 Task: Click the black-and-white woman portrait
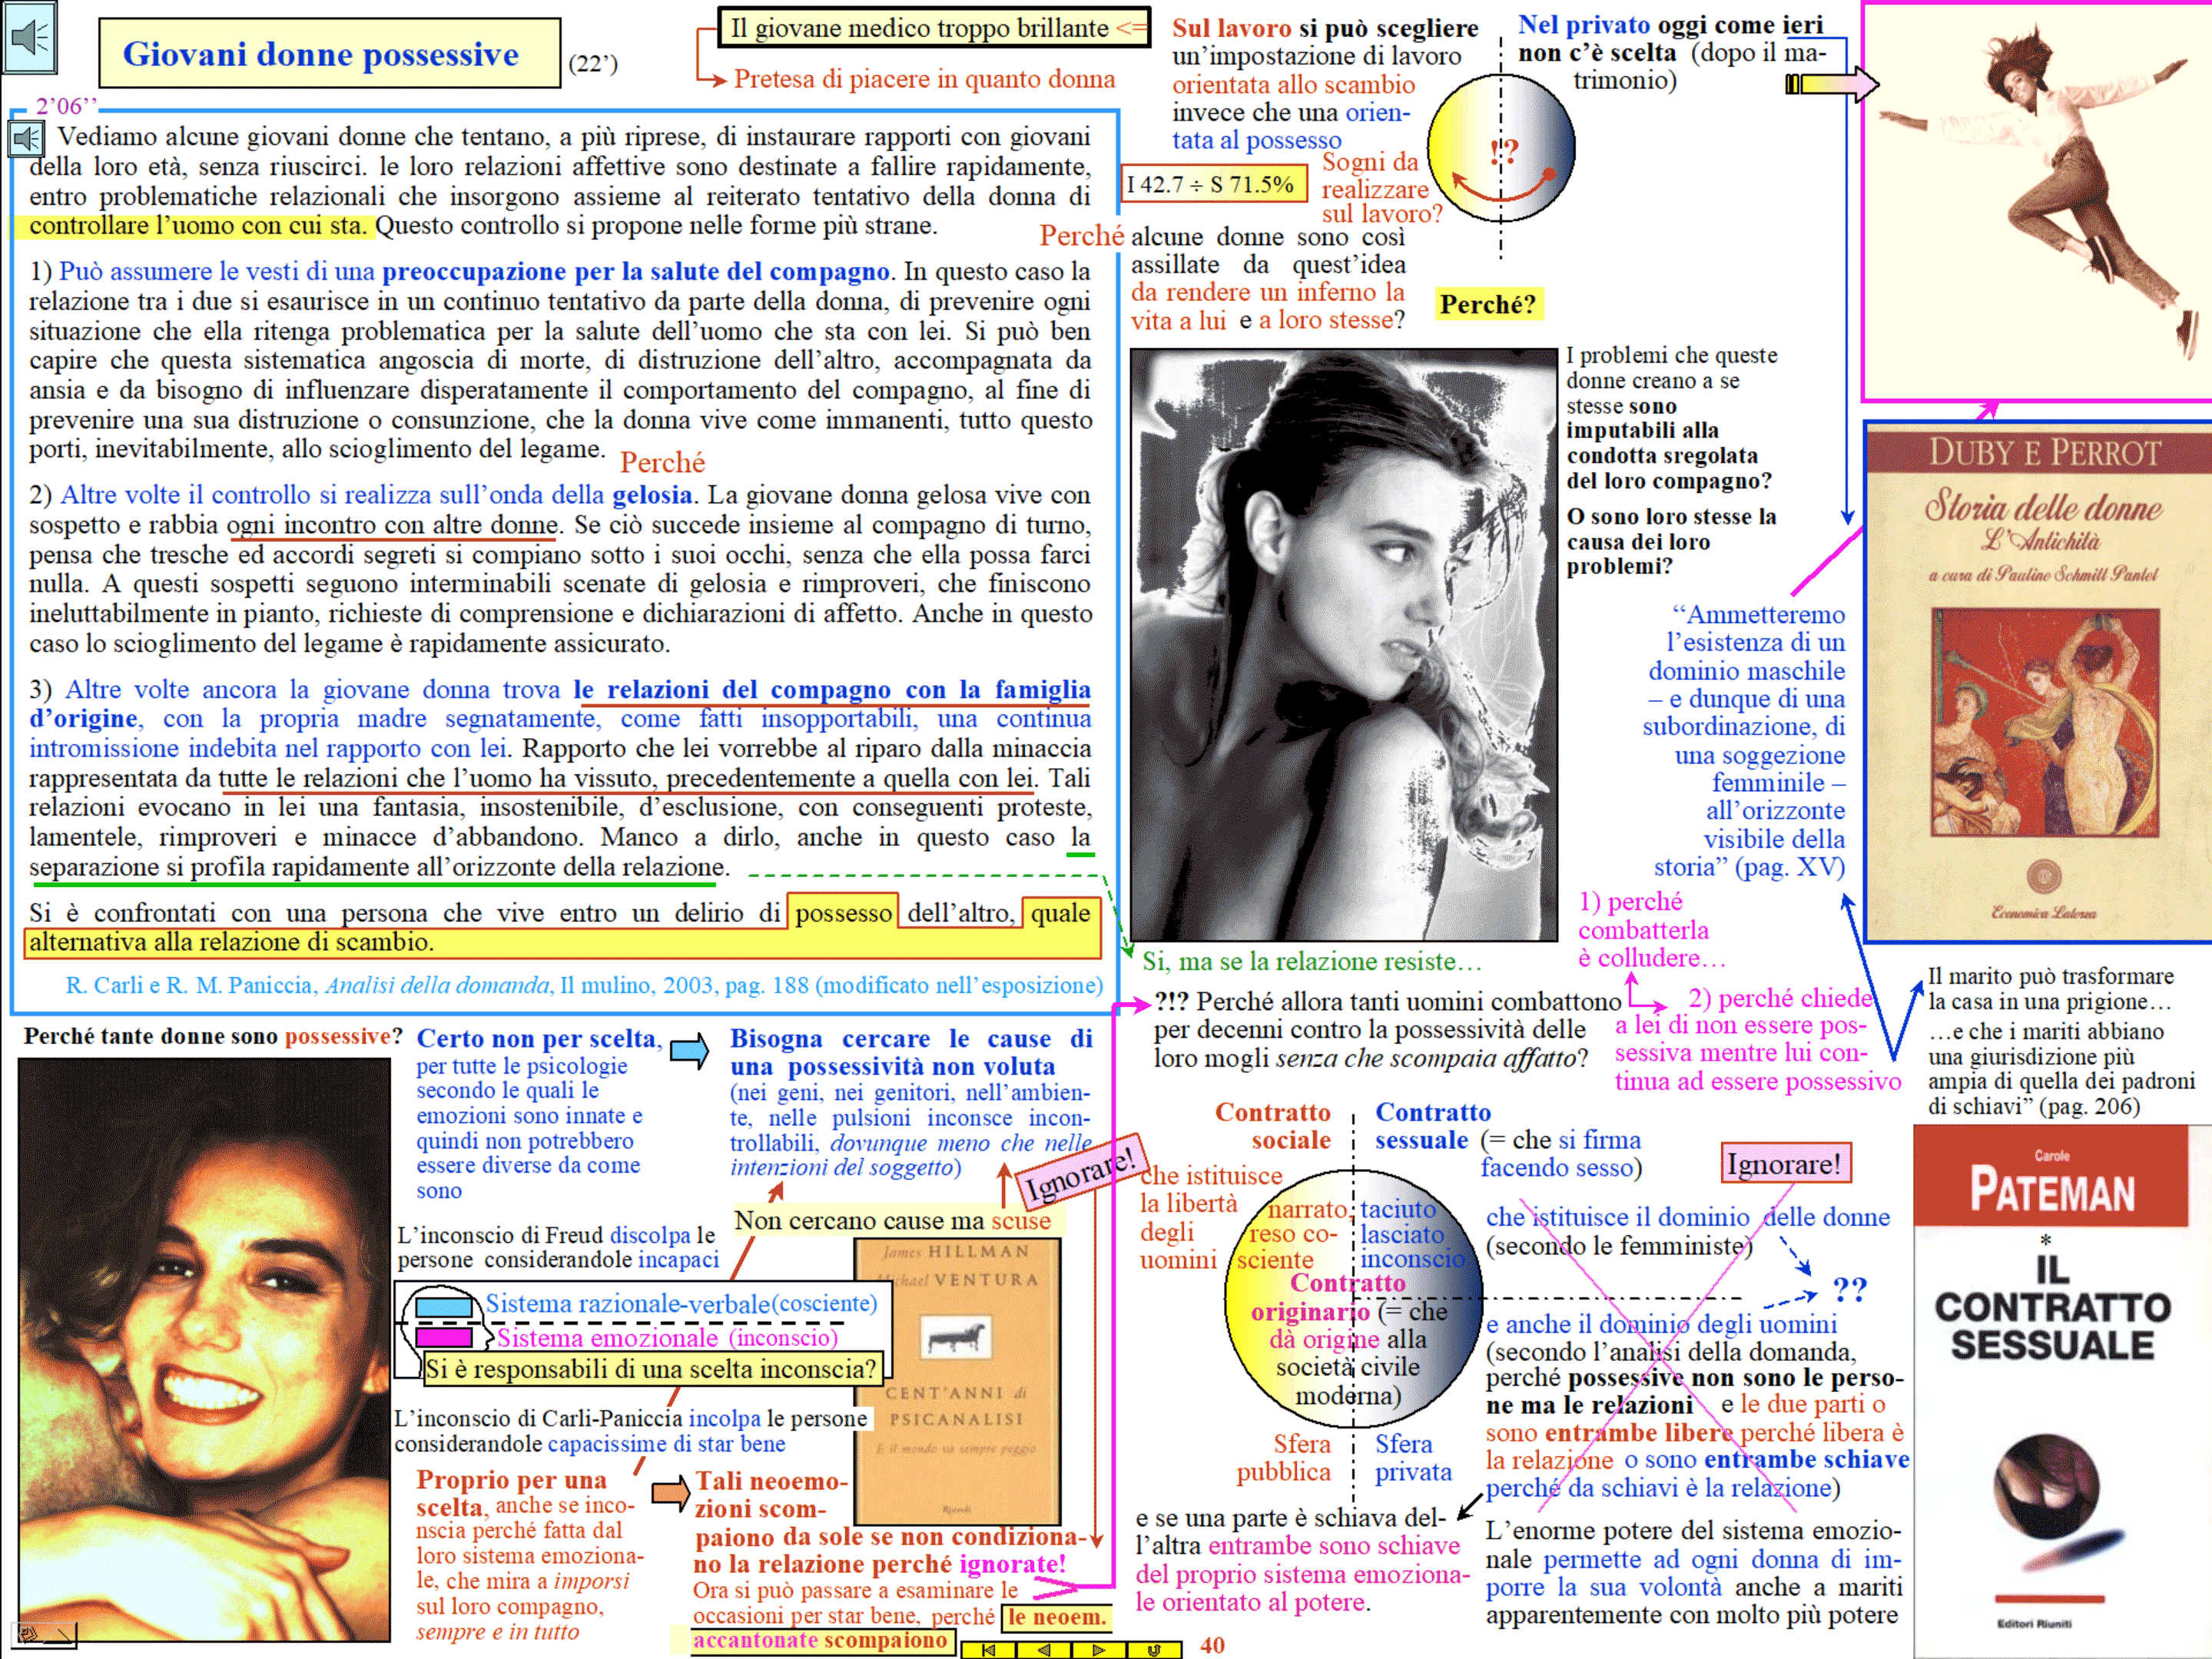point(1344,644)
